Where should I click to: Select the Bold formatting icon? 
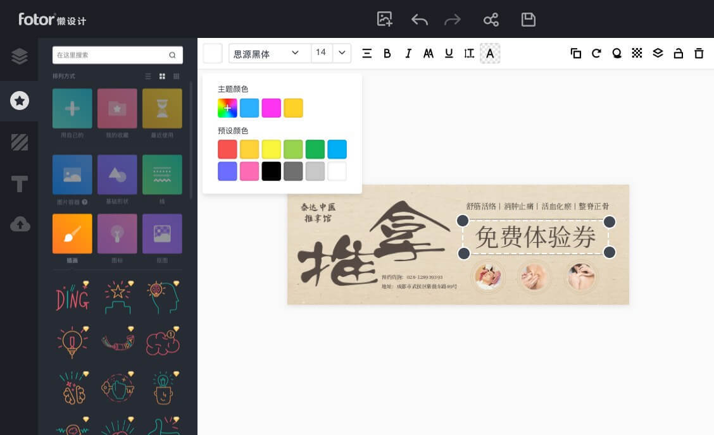click(x=387, y=53)
